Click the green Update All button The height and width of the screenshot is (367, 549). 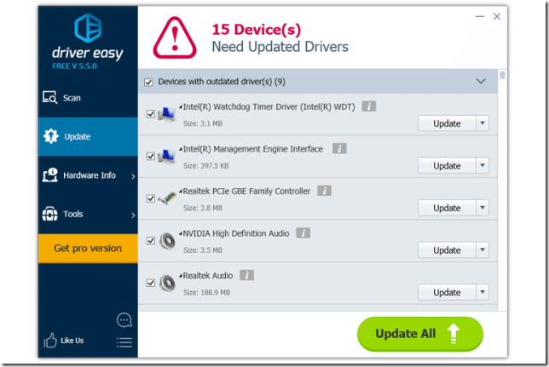pyautogui.click(x=420, y=334)
